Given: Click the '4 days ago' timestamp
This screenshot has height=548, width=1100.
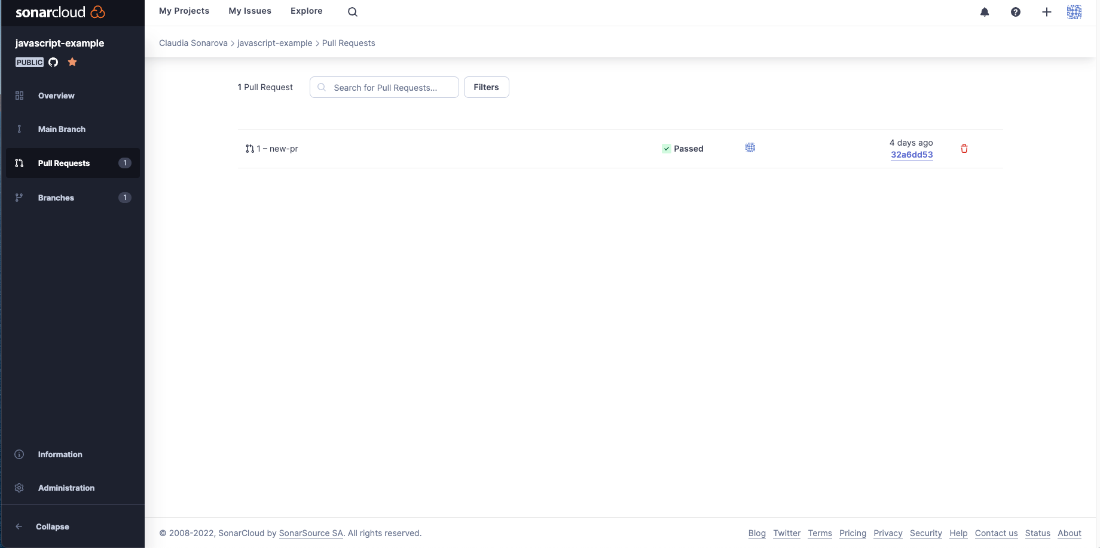Looking at the screenshot, I should point(911,143).
